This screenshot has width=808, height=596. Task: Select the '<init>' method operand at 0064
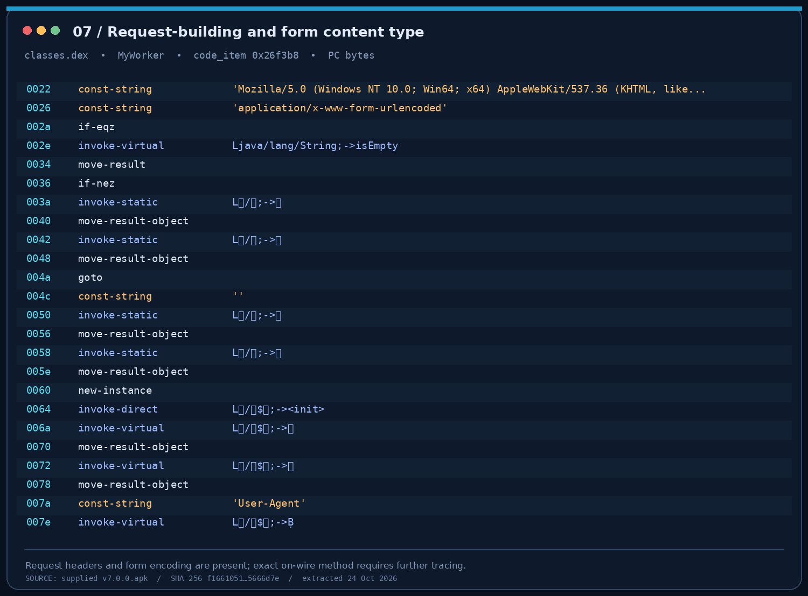point(278,409)
